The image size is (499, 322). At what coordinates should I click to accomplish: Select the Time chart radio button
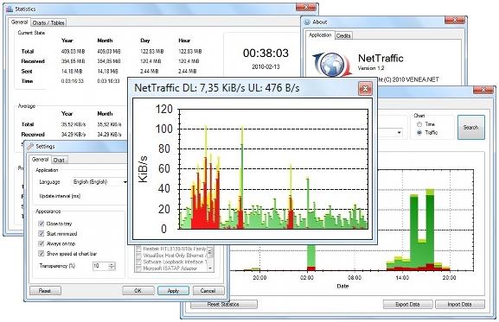pos(419,124)
